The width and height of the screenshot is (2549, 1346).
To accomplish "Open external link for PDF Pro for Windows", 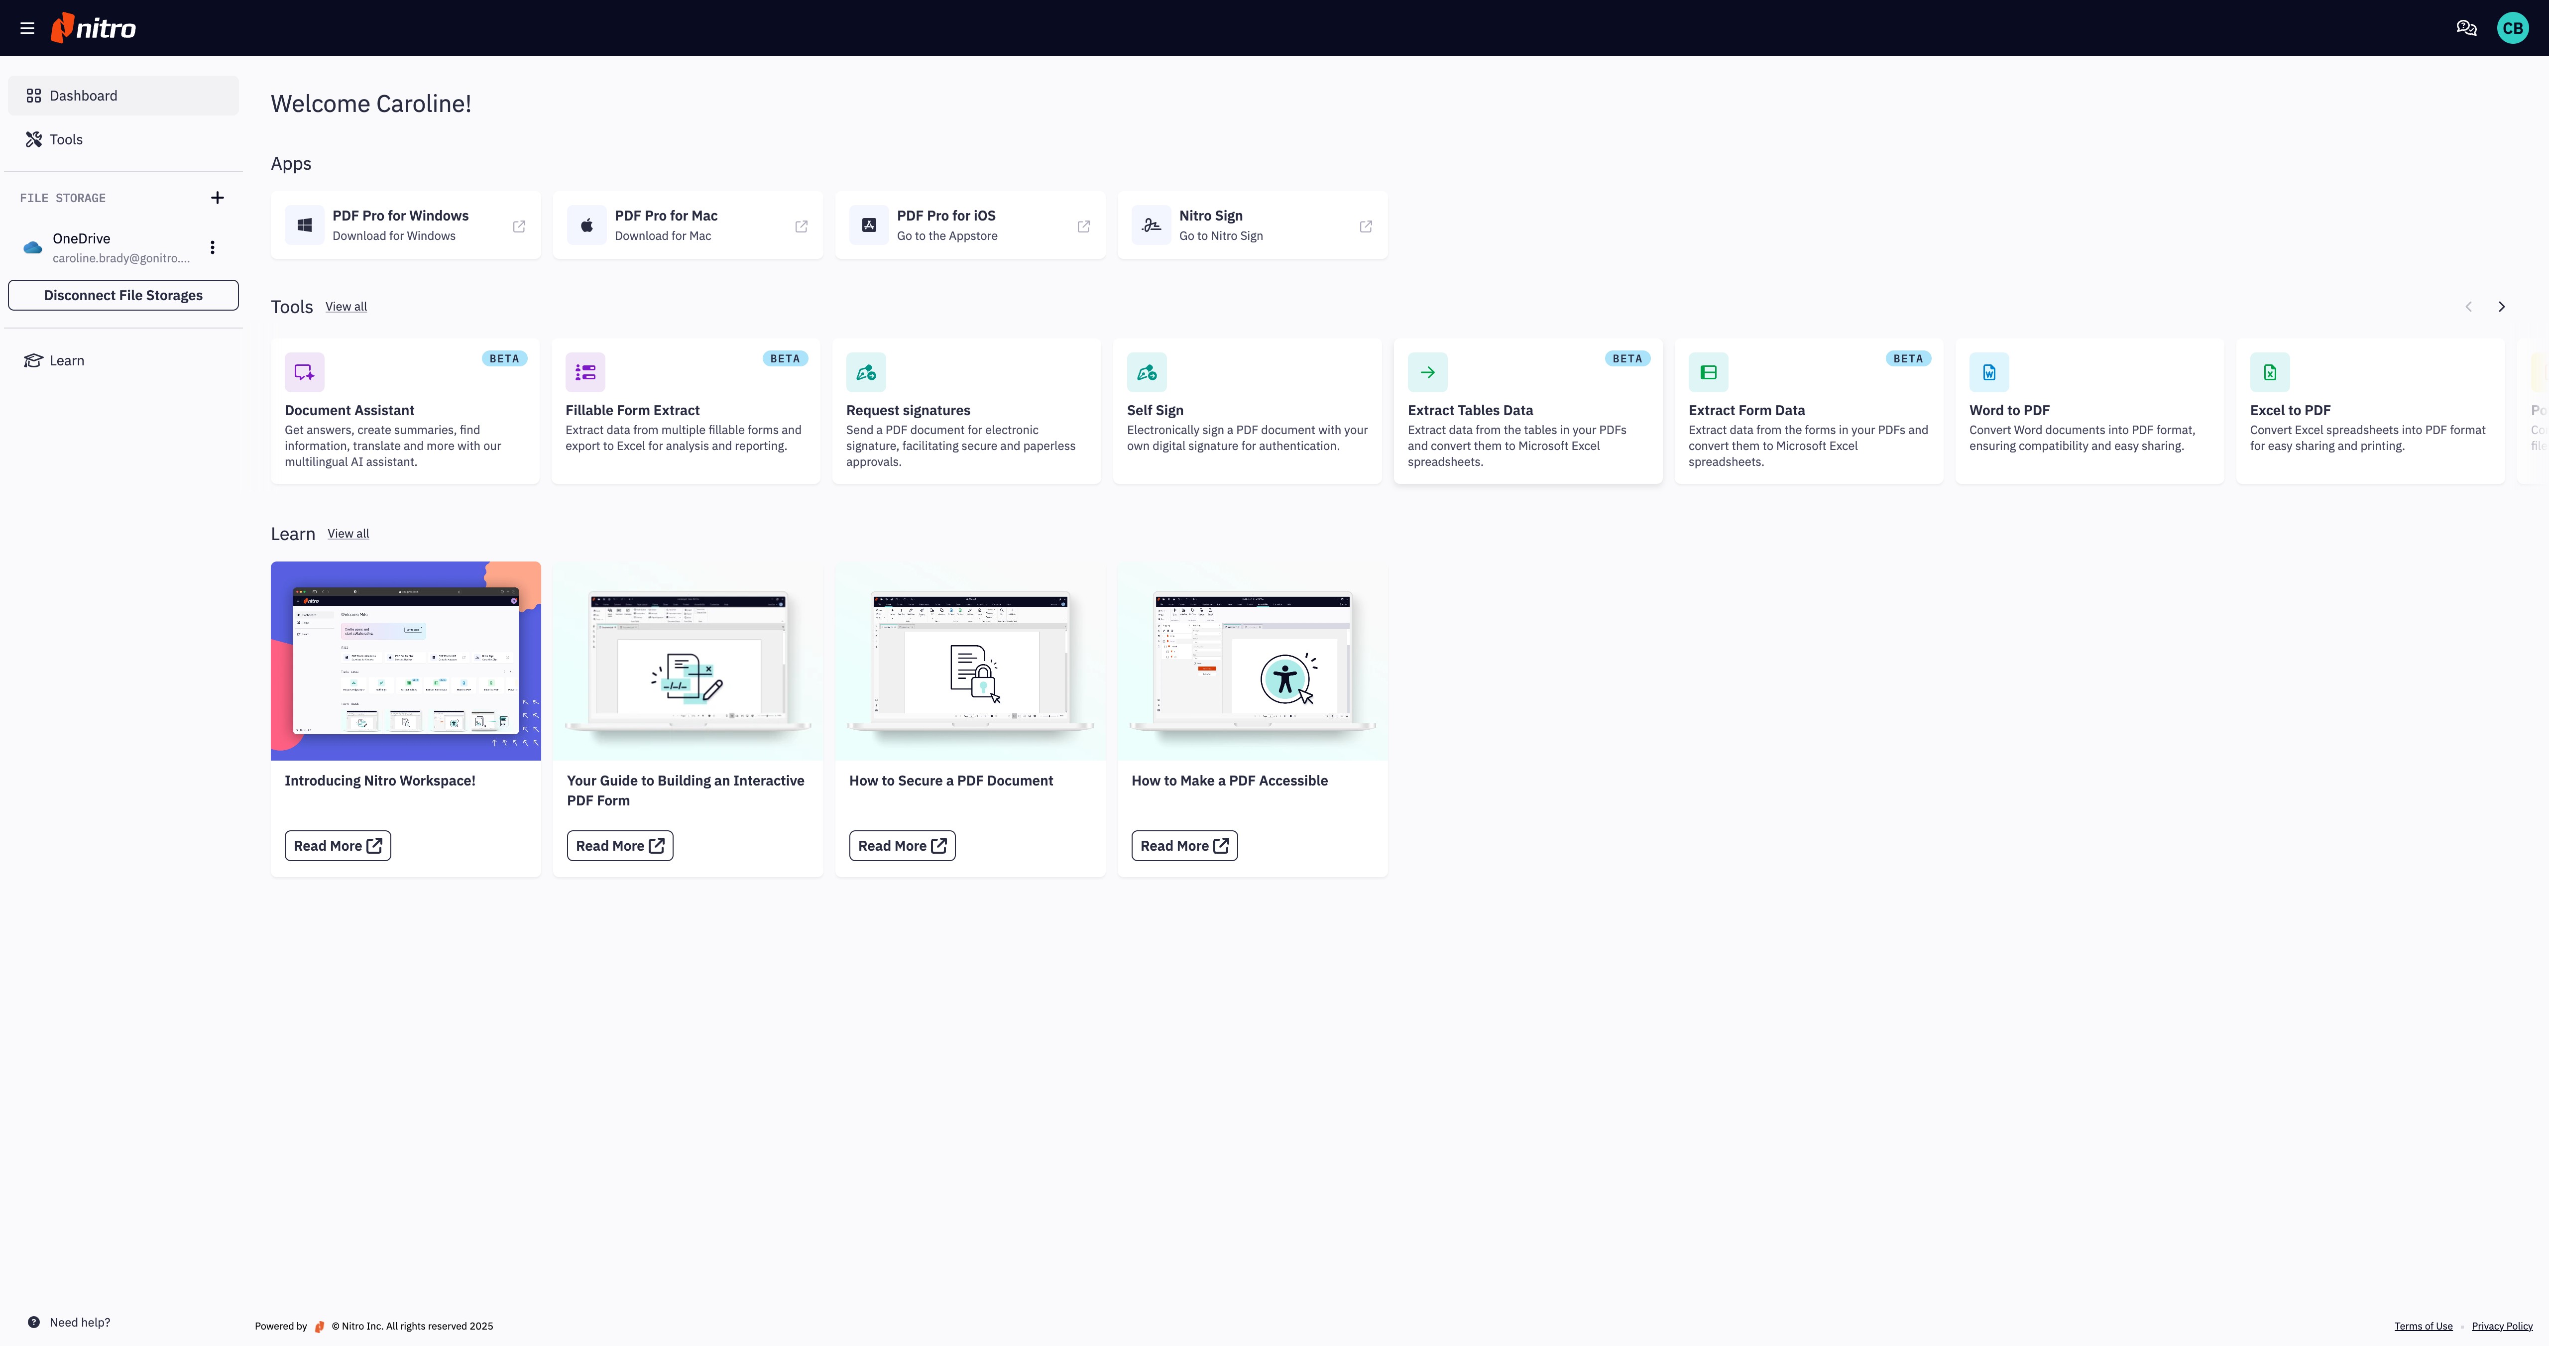I will point(518,226).
